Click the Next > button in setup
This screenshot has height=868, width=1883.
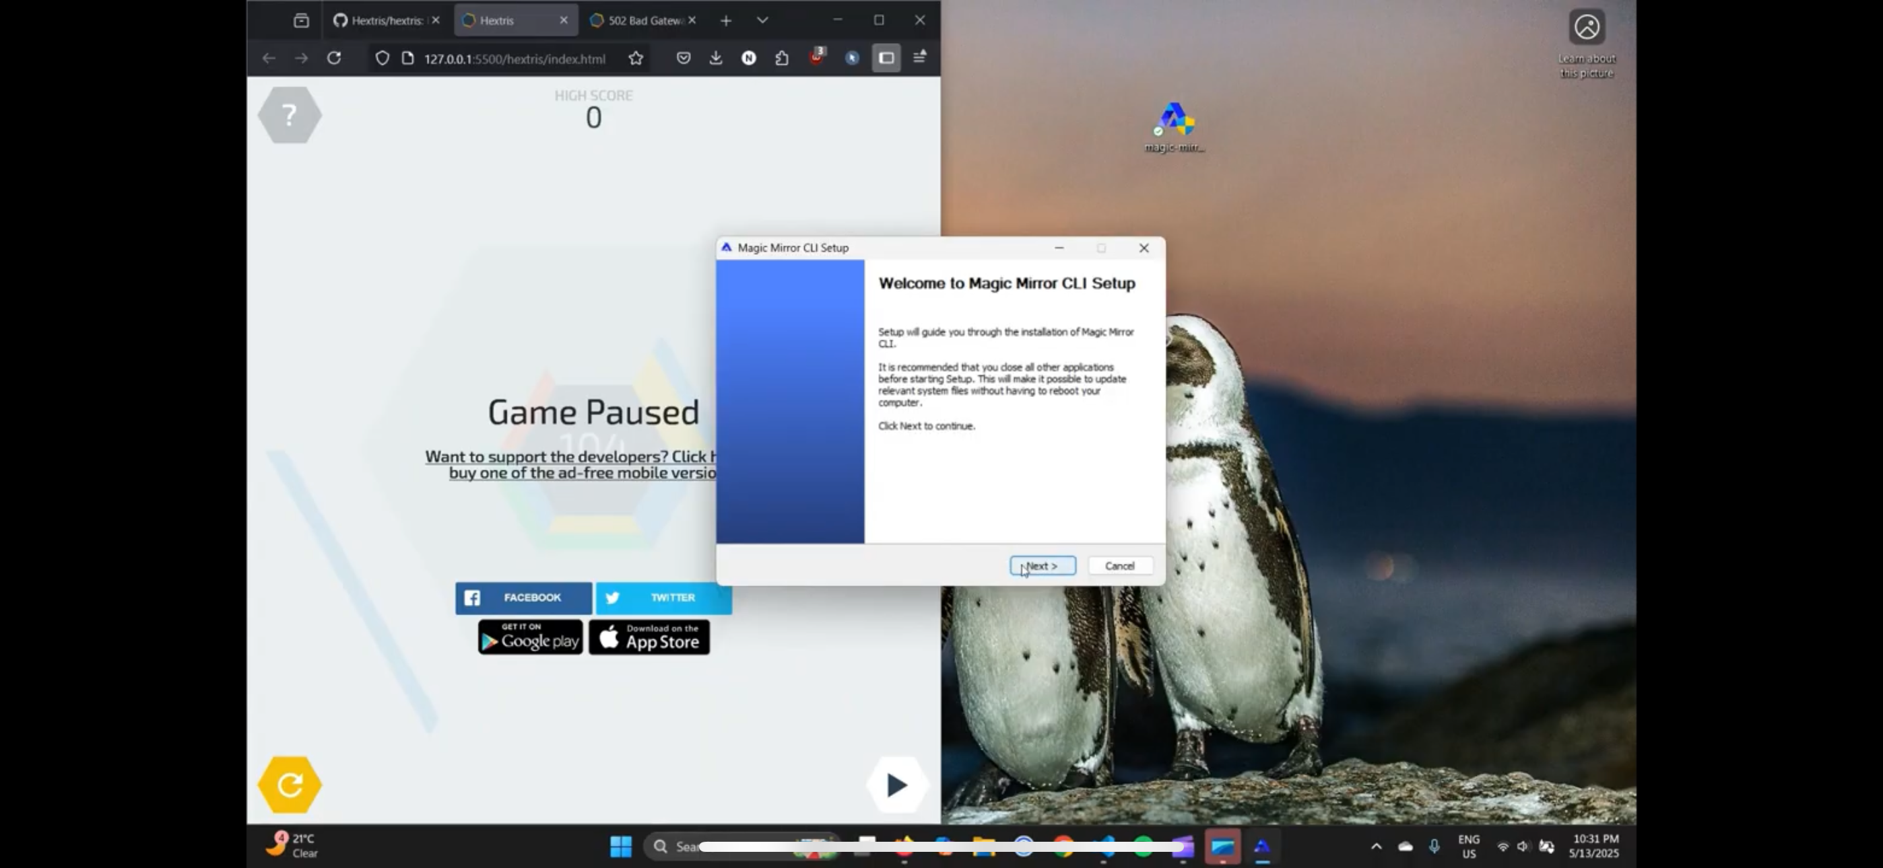[x=1043, y=565]
